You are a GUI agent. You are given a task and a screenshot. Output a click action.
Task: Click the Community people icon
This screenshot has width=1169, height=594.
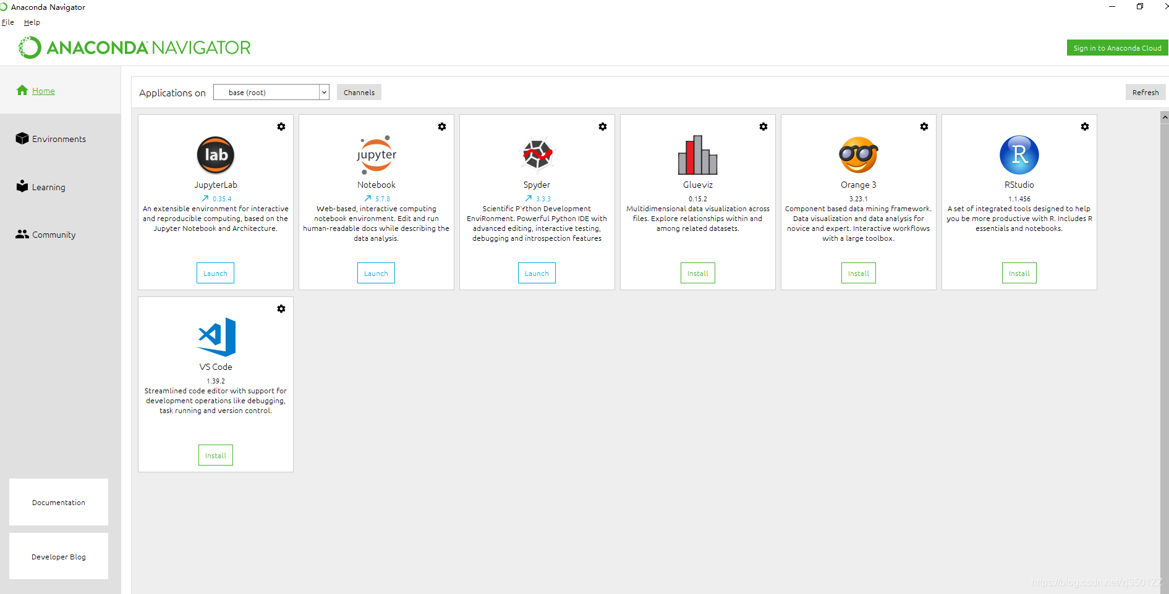pyautogui.click(x=22, y=234)
